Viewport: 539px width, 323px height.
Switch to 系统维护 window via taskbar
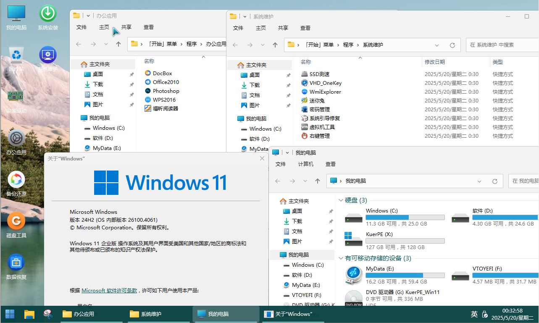[x=159, y=314]
